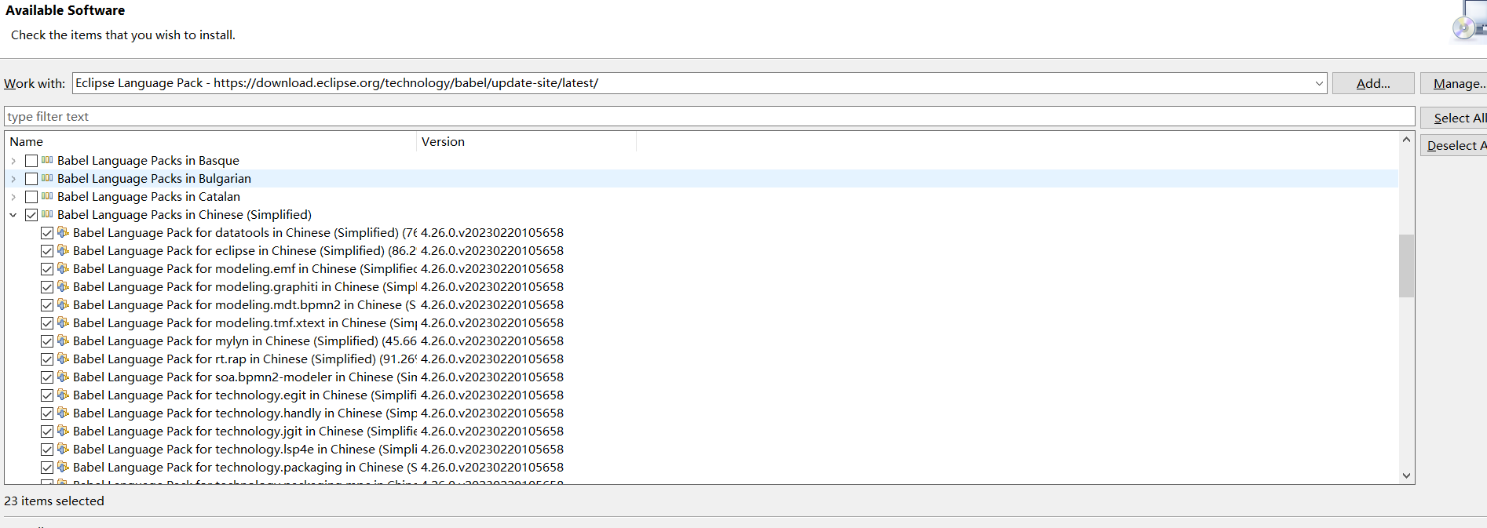Click the list scrollbar up arrow
This screenshot has width=1487, height=528.
(1406, 140)
